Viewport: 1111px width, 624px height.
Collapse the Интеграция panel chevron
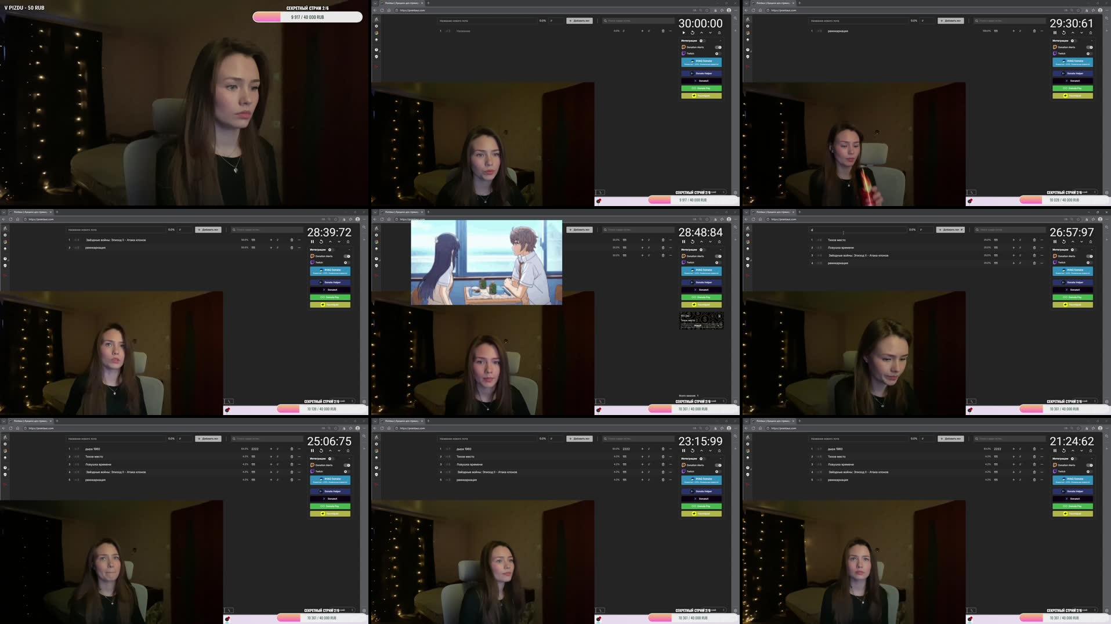click(x=721, y=41)
